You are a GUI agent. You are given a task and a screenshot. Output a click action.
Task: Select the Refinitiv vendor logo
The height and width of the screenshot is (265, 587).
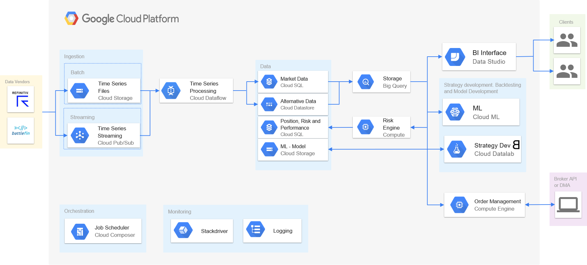click(20, 99)
